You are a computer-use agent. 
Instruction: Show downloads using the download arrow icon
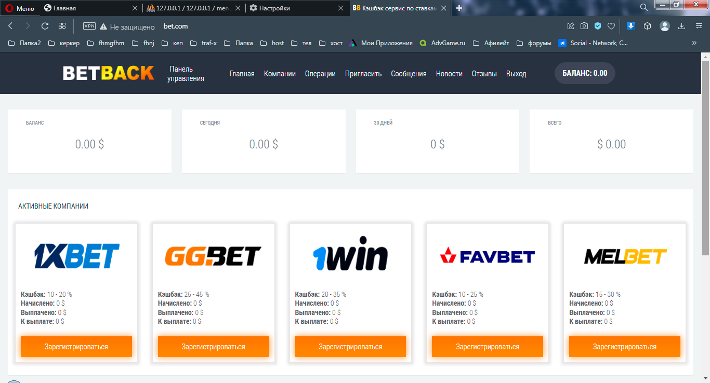point(681,26)
